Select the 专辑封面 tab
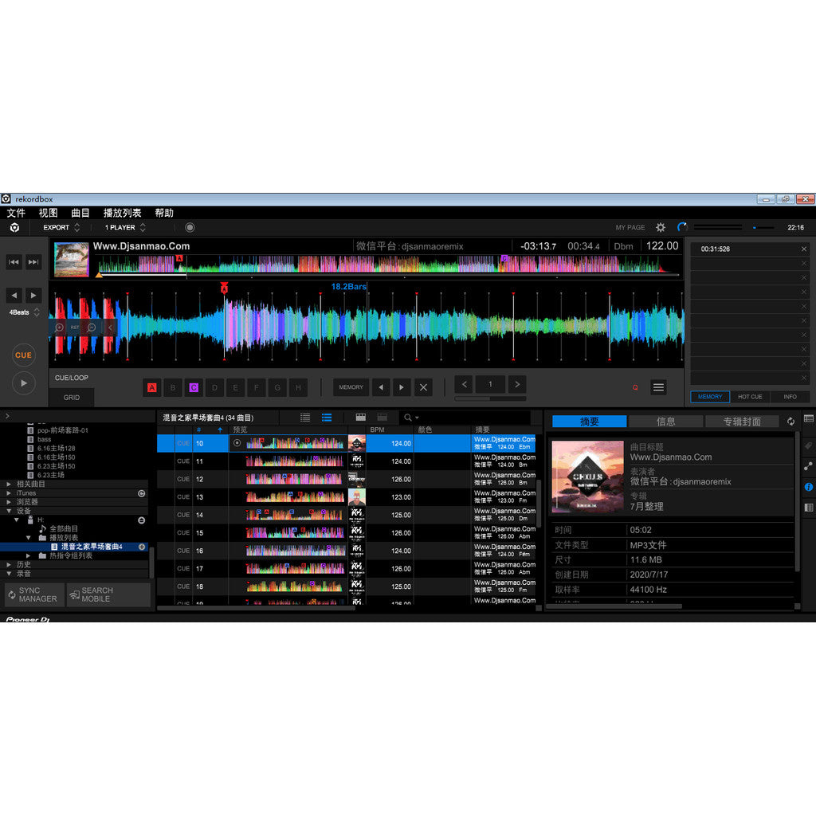 (x=742, y=422)
